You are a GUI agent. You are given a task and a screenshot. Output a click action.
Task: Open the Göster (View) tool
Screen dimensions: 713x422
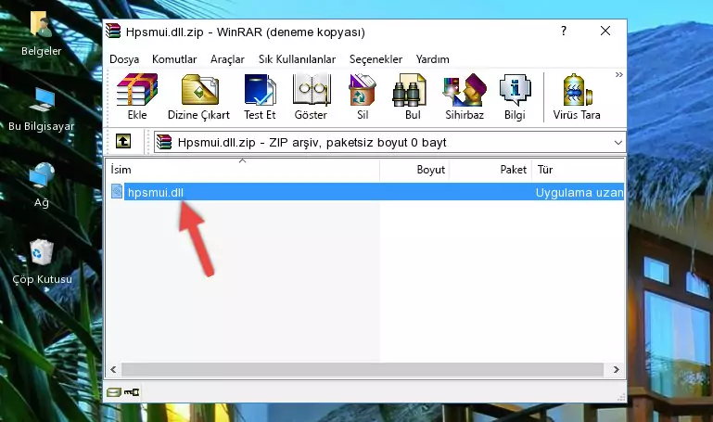coord(311,96)
